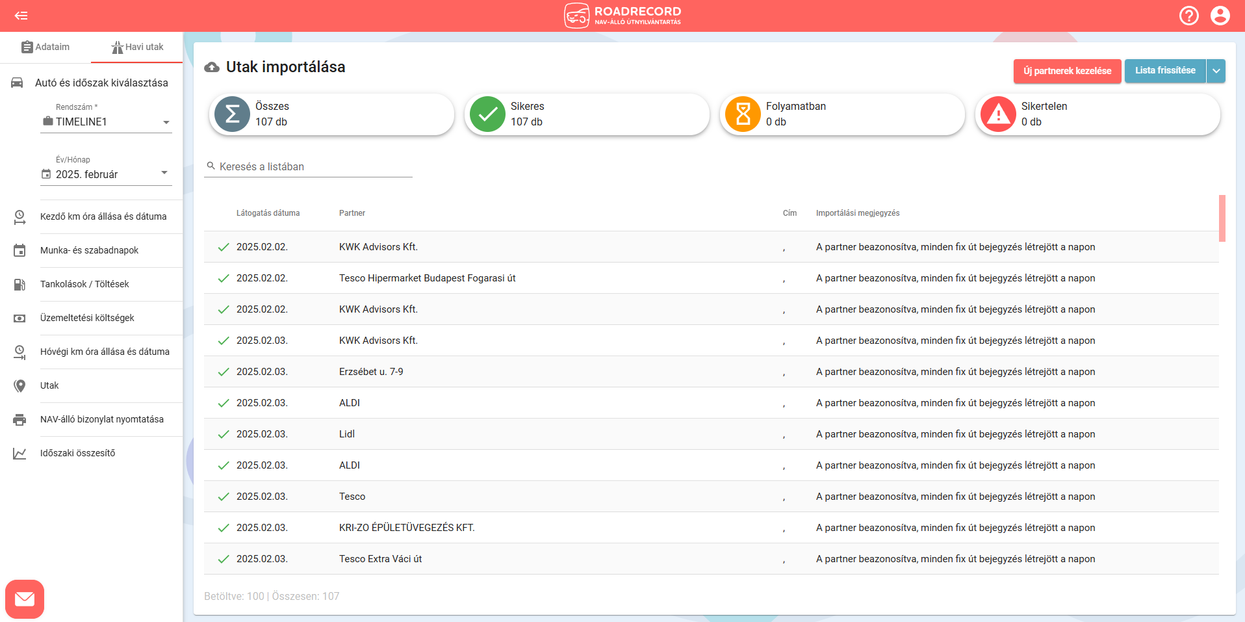Click the success checkmark on Tesco Hipermarket row
The image size is (1245, 622).
(x=224, y=278)
